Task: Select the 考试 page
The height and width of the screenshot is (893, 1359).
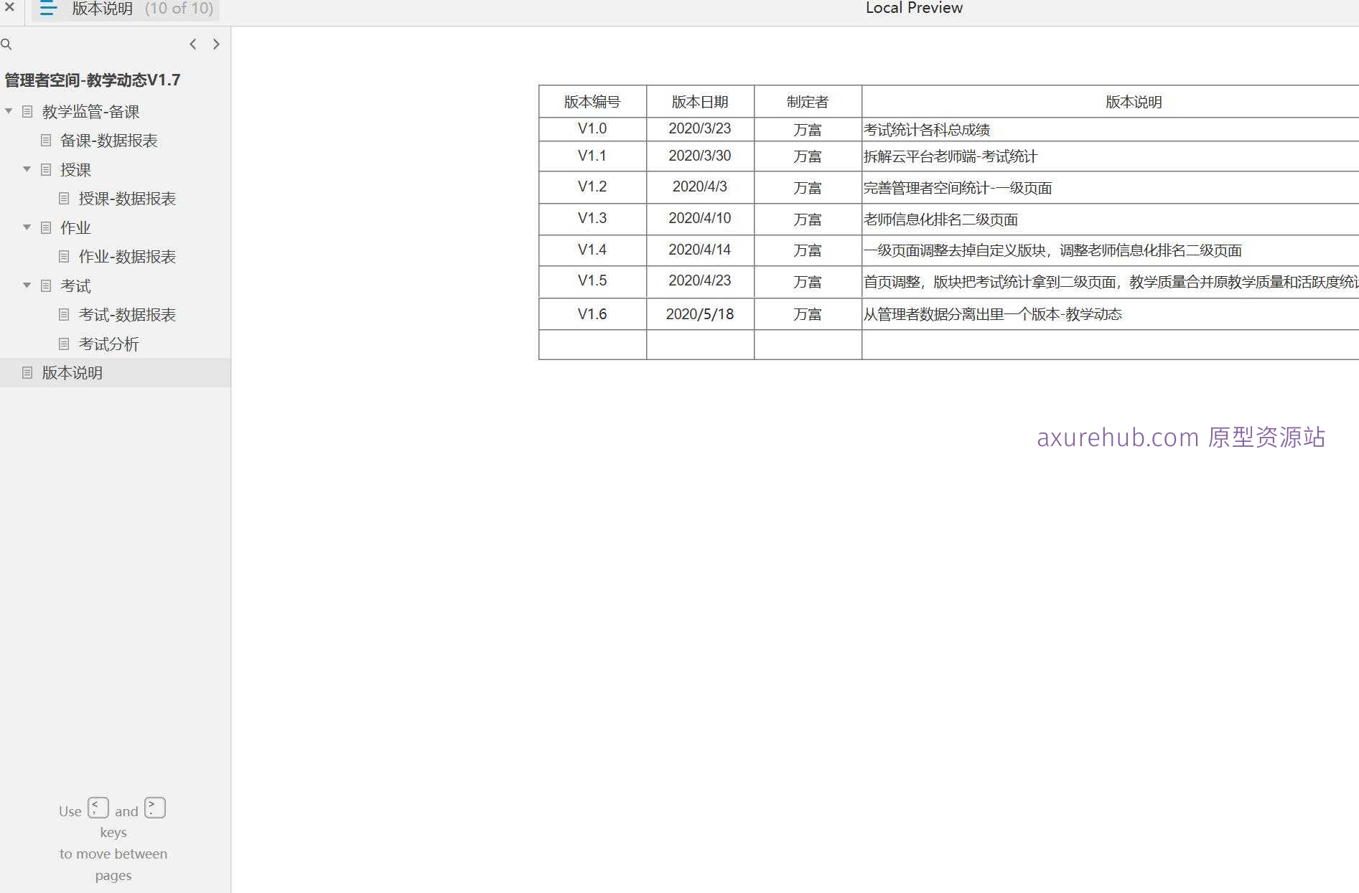Action: [75, 286]
